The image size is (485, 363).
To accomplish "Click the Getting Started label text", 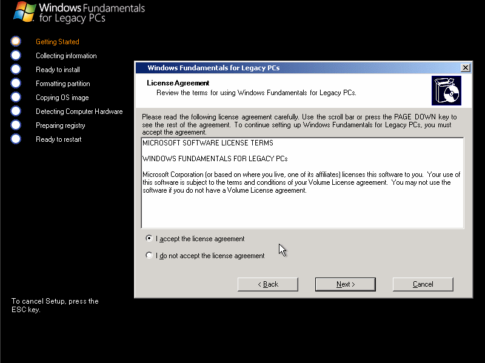I will pos(57,41).
